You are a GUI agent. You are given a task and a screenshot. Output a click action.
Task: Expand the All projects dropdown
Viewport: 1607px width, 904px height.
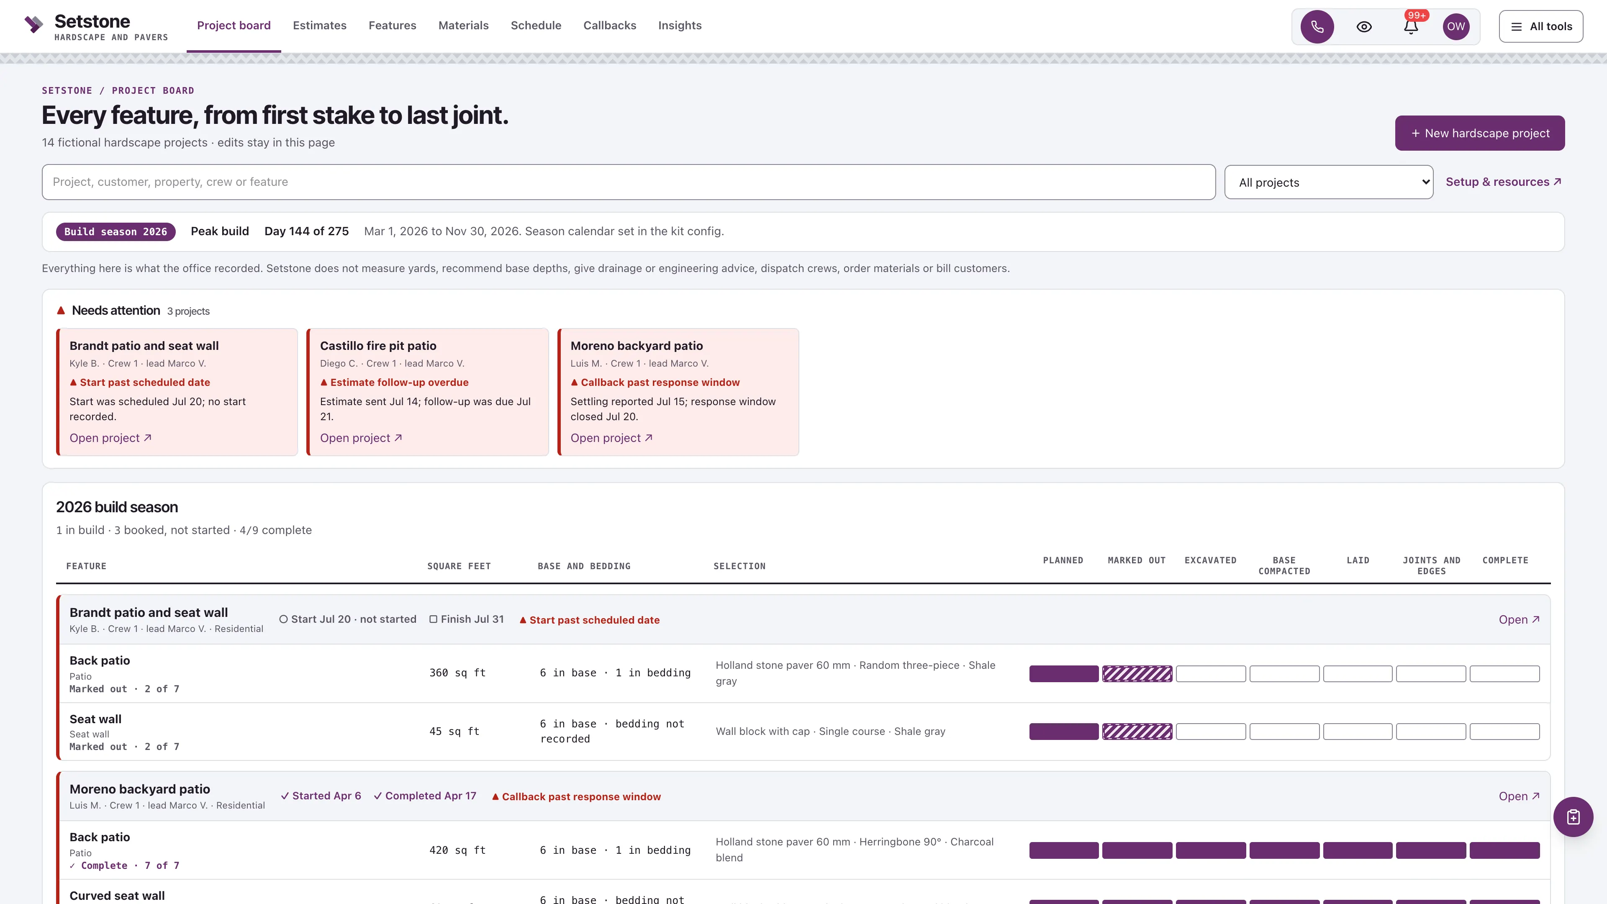click(1328, 182)
